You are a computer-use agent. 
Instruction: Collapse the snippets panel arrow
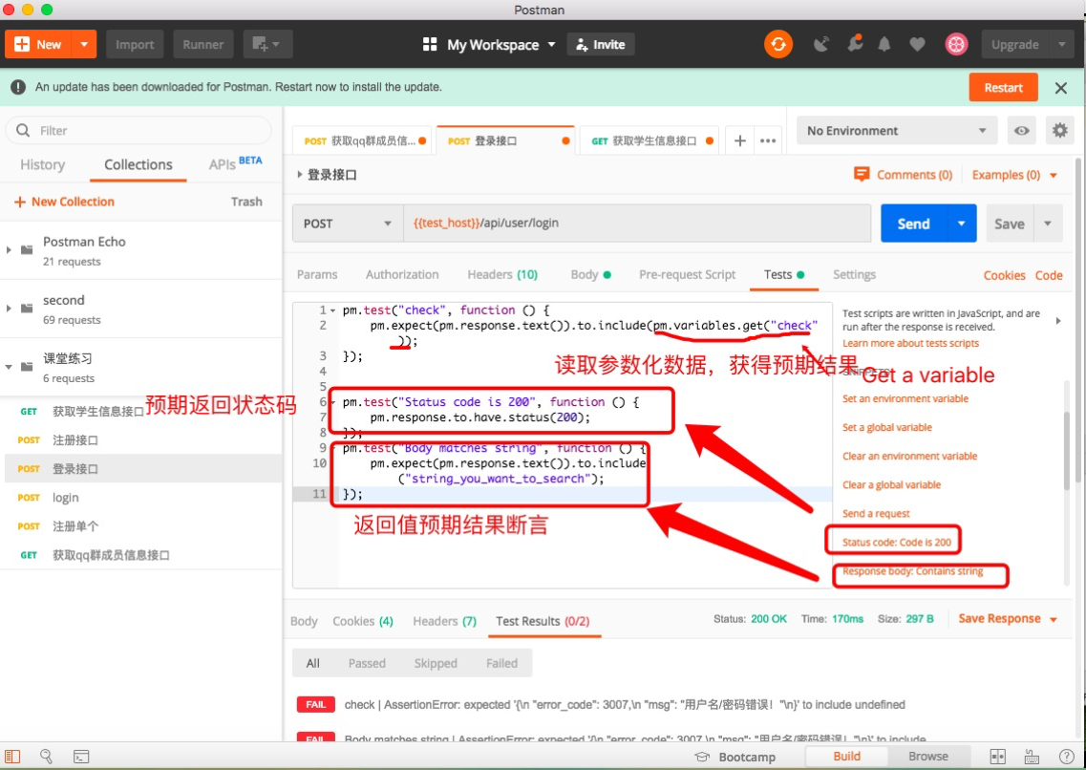tap(1058, 320)
